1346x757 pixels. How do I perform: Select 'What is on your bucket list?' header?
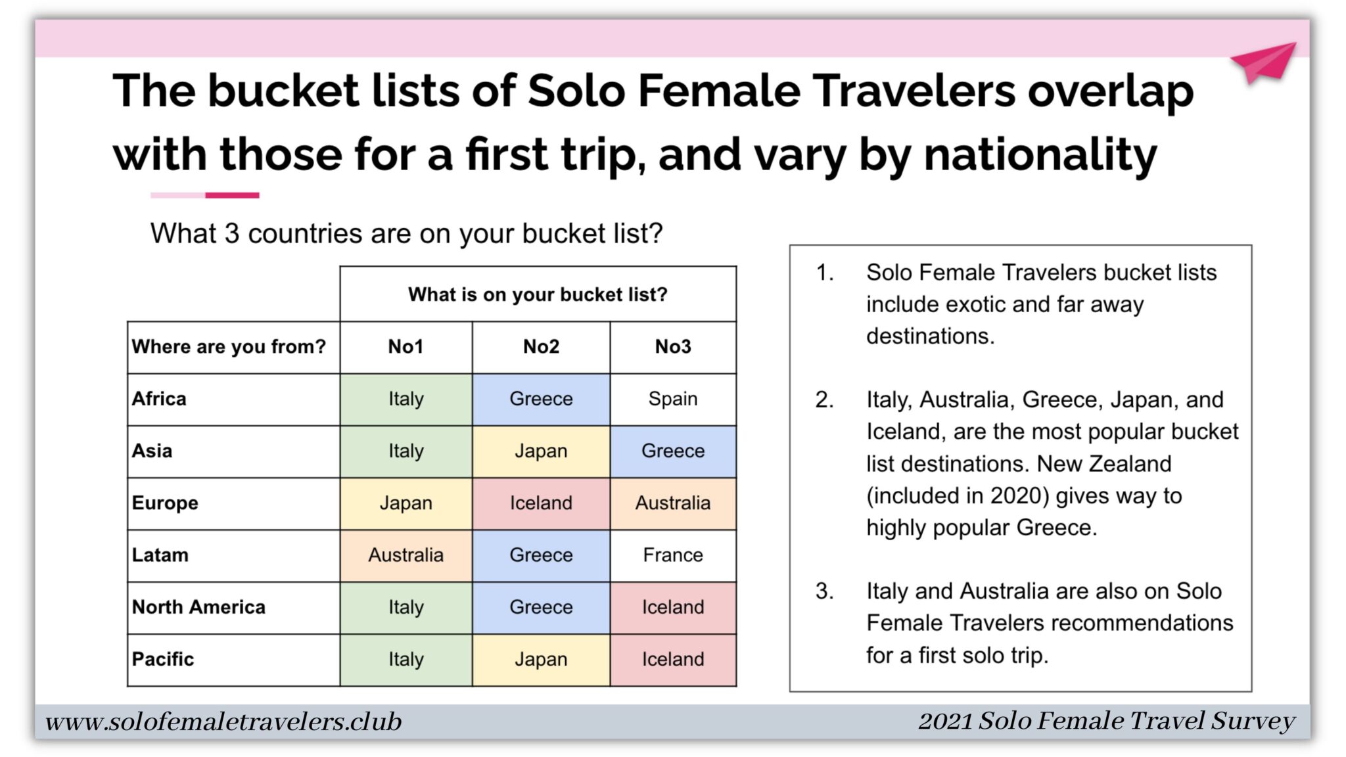tap(538, 294)
